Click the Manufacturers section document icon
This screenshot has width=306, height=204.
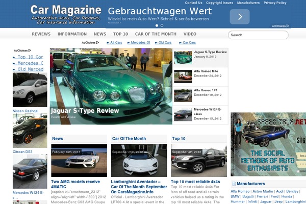point(234,184)
